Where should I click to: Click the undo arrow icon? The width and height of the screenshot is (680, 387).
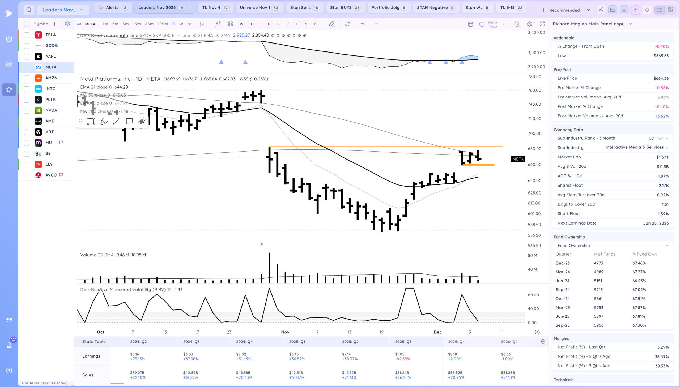pos(363,24)
